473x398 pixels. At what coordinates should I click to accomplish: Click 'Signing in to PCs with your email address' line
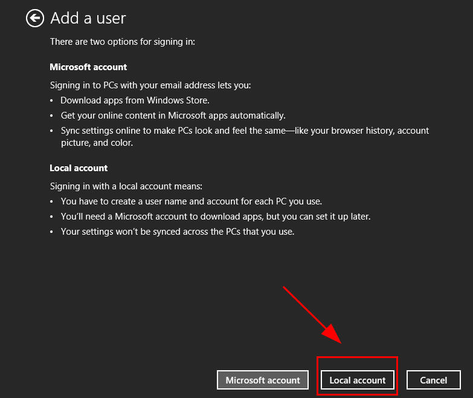(x=150, y=85)
